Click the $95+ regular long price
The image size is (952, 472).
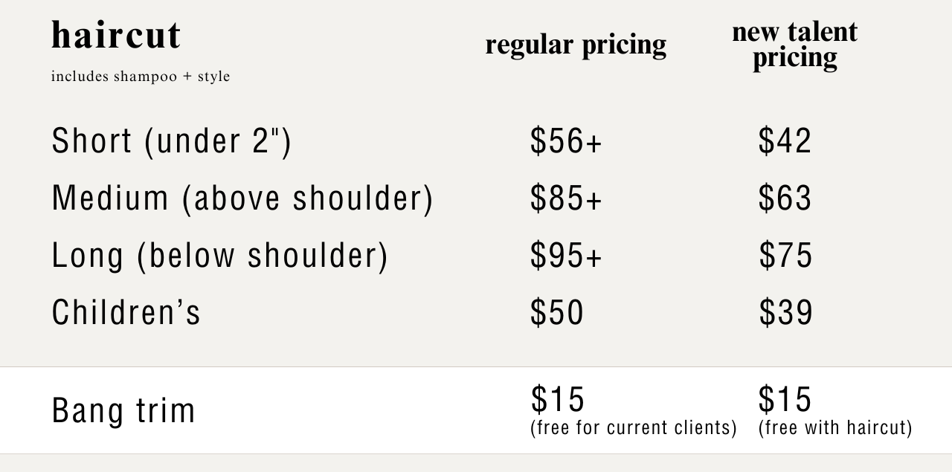(x=565, y=255)
